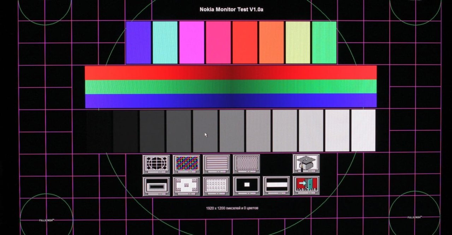Screen dimensions: 452x235
Task: Launch the moire checkerboard pattern test icon
Action: [246, 164]
